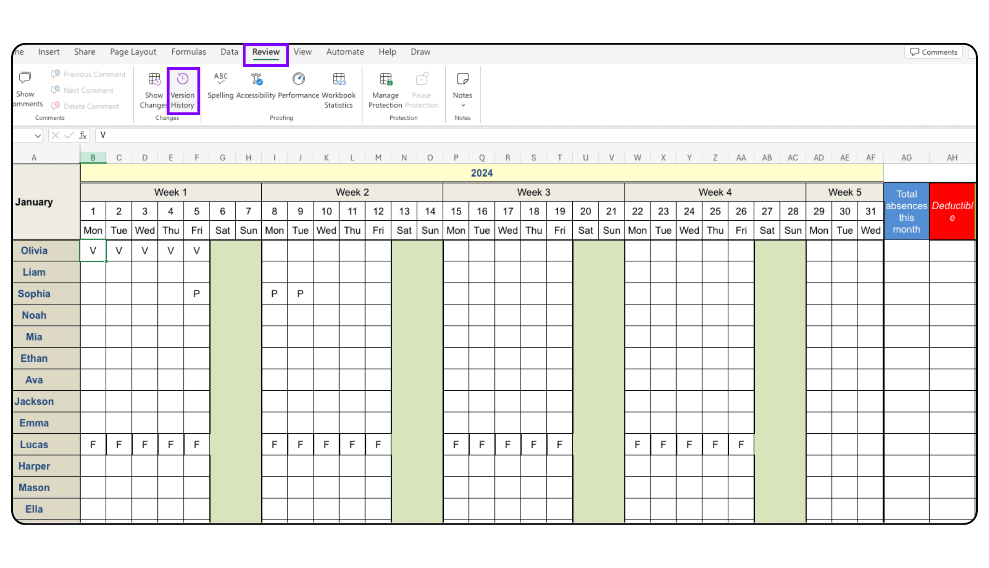Switch to the View tab
This screenshot has height=568, width=989.
(x=302, y=52)
